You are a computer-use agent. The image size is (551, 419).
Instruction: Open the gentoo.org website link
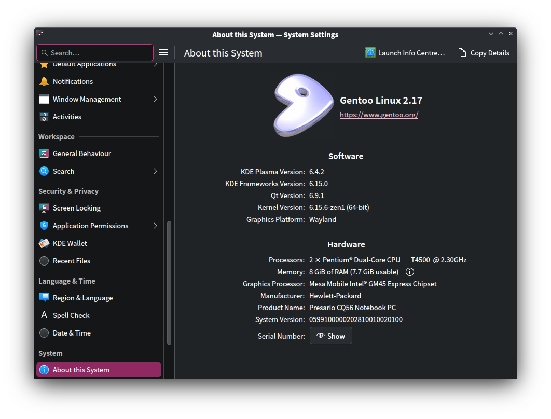pos(379,115)
